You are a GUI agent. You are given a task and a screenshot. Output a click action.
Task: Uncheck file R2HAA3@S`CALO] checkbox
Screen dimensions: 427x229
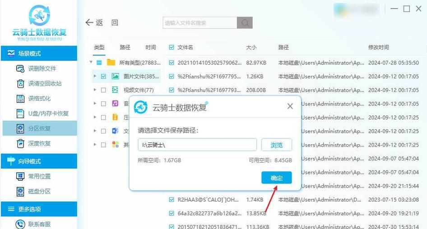tap(171, 200)
